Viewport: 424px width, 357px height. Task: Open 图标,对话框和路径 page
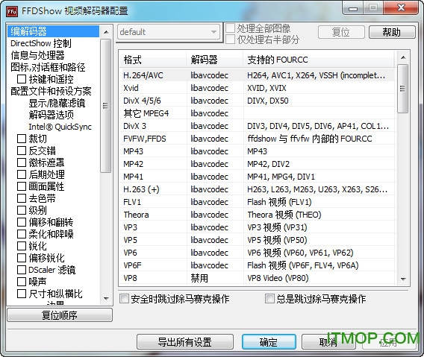tap(48, 67)
